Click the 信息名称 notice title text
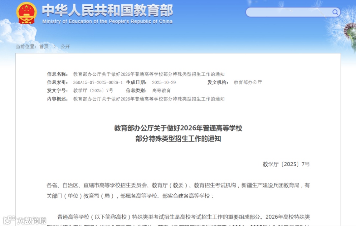This screenshot has height=227, width=356. 149,74
